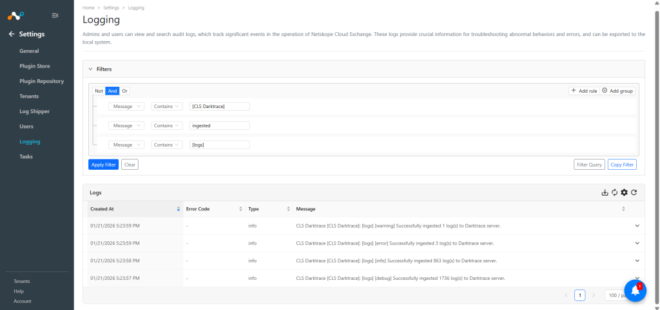The height and width of the screenshot is (310, 660).
Task: Sort by Error Code column arrows
Action: coord(241,209)
